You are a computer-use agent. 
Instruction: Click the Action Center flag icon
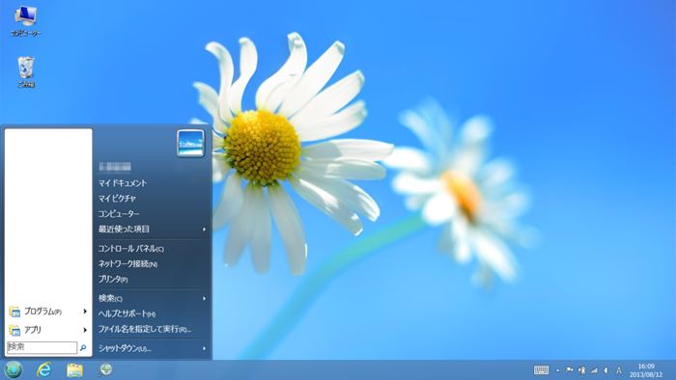(x=570, y=370)
